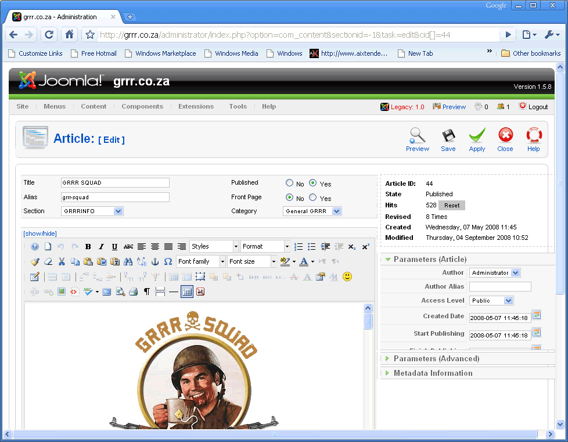Set Published to Yes
Screen dimensions: 568x442
[x=312, y=183]
